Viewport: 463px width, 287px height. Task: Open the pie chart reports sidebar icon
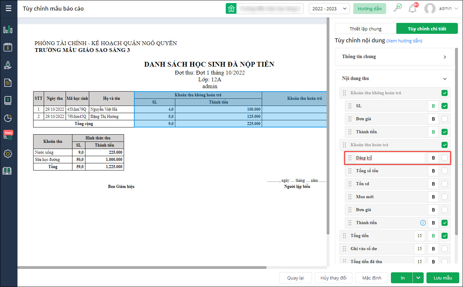click(x=8, y=118)
